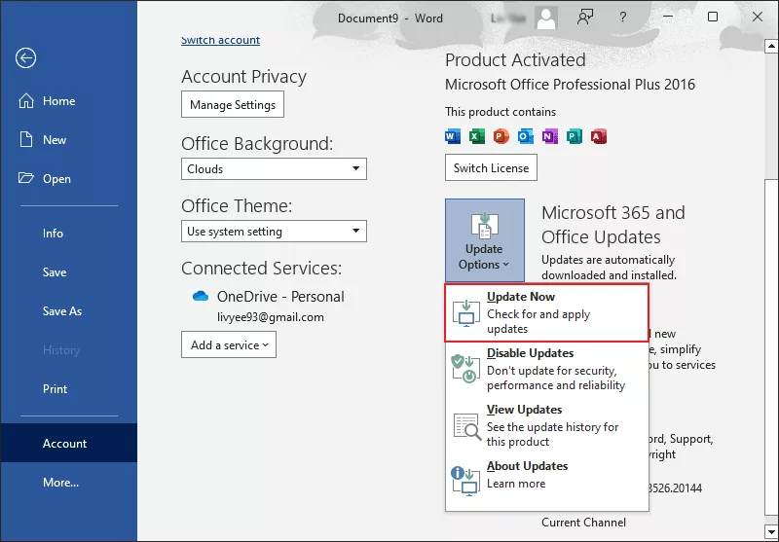Click the Switch License button
The width and height of the screenshot is (779, 542).
coord(491,167)
